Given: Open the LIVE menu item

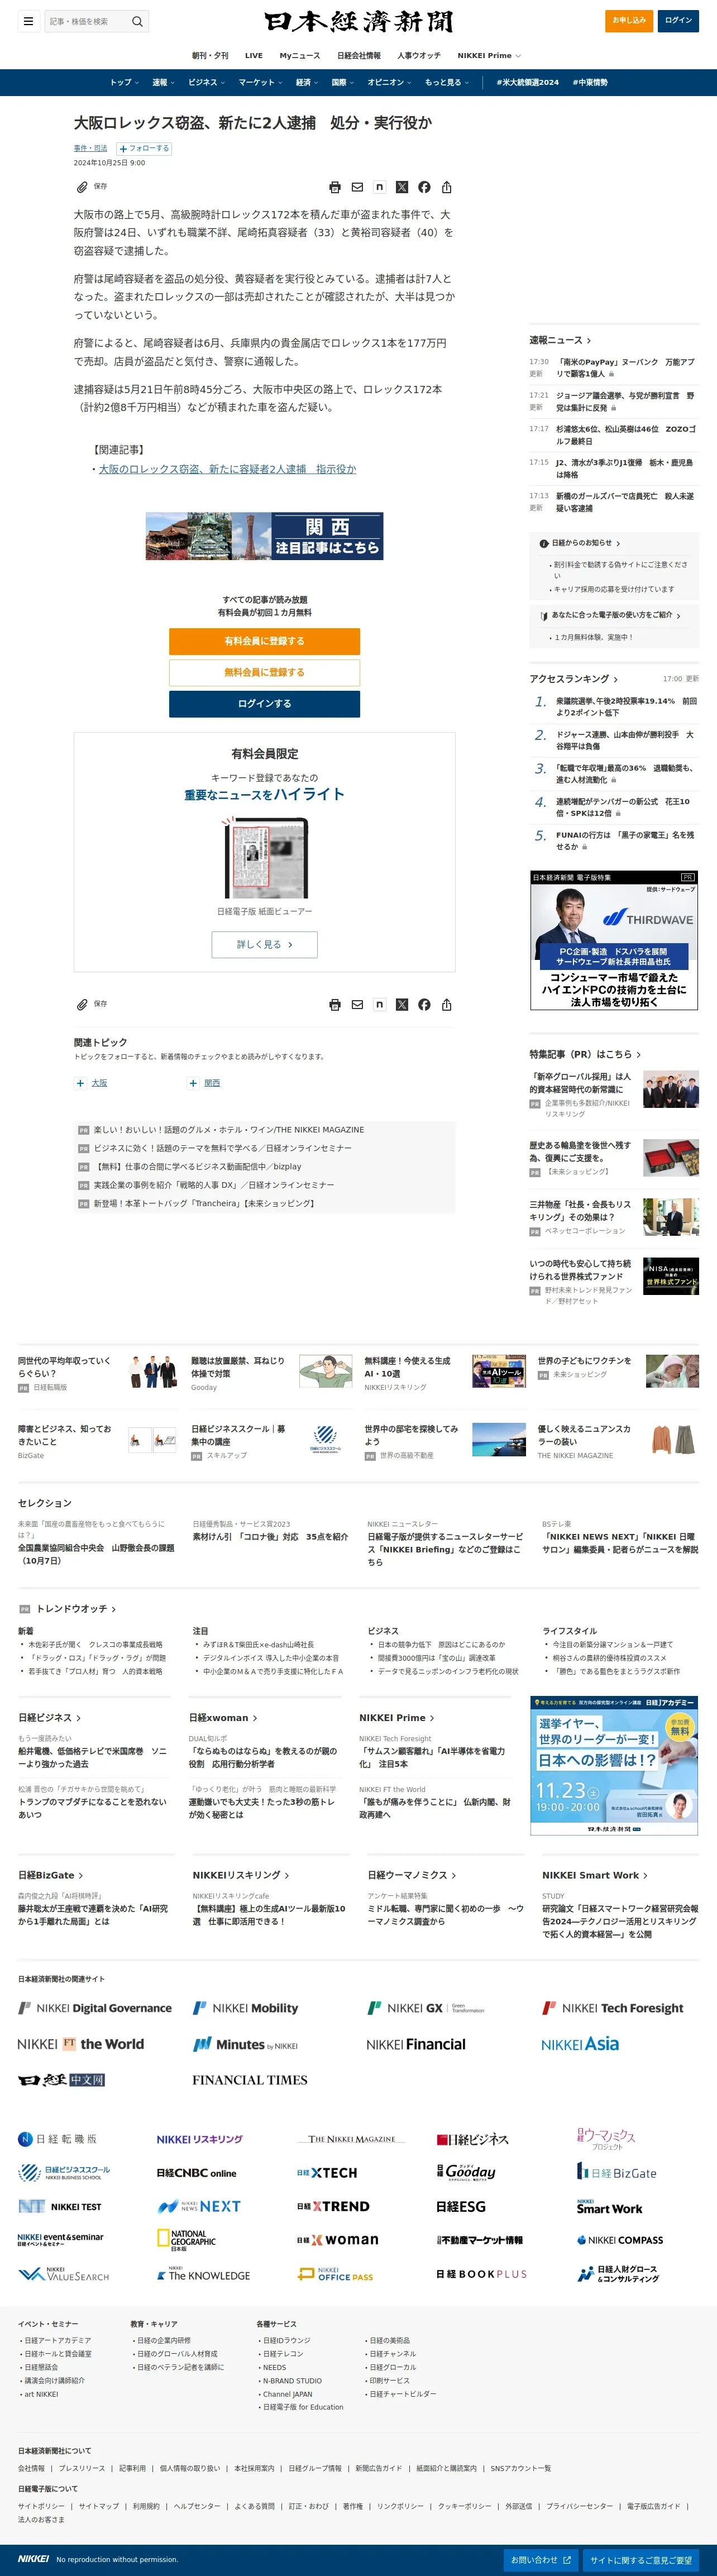Looking at the screenshot, I should click(254, 56).
